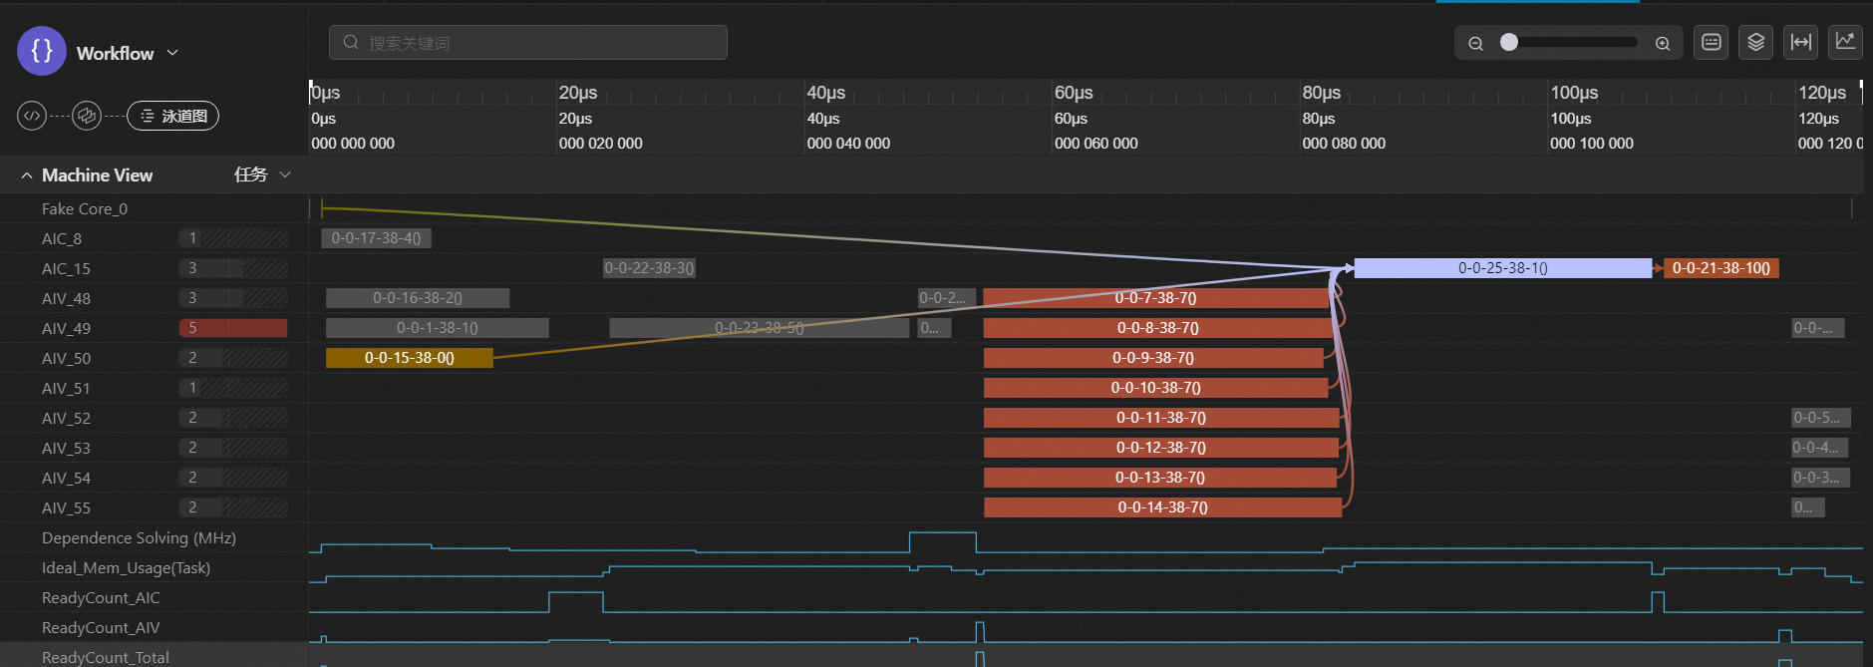Viewport: 1873px width, 667px height.
Task: Click the purple Workflow braces logo
Action: pyautogui.click(x=42, y=52)
